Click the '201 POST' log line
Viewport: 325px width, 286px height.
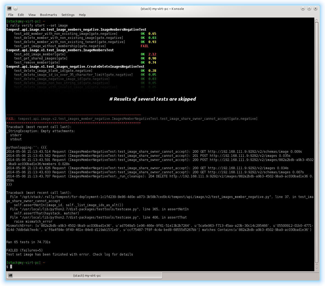[148, 156]
